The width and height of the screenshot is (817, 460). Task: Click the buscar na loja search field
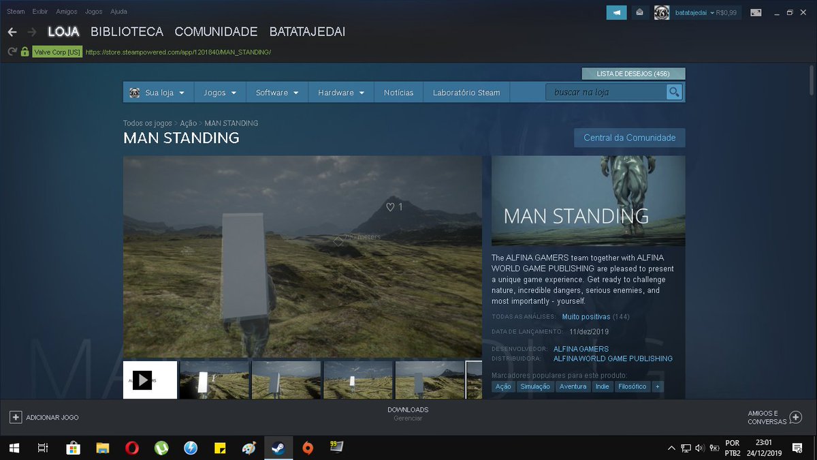coord(606,92)
